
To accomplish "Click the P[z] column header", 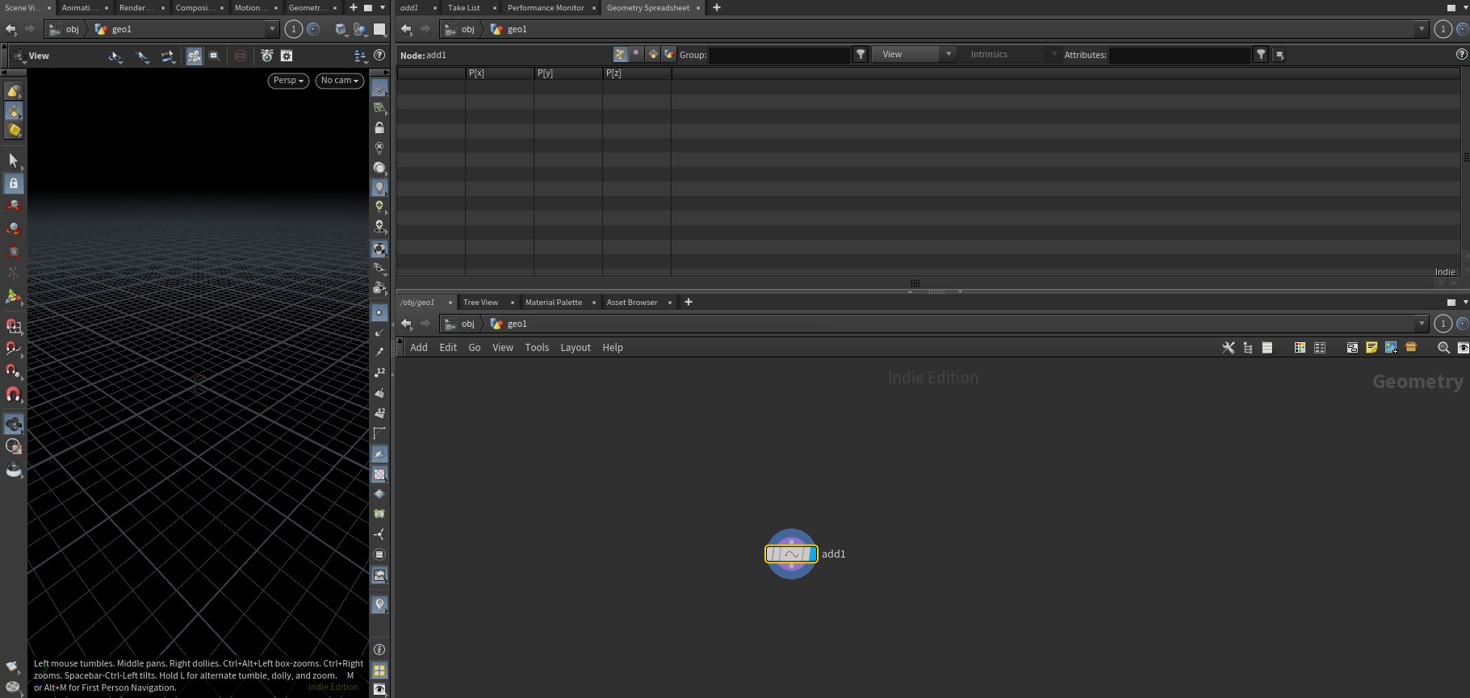I will coord(636,73).
